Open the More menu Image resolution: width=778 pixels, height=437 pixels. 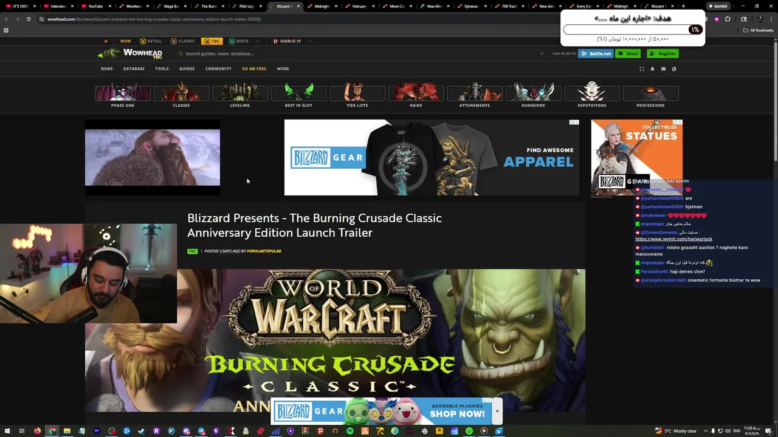pyautogui.click(x=283, y=69)
